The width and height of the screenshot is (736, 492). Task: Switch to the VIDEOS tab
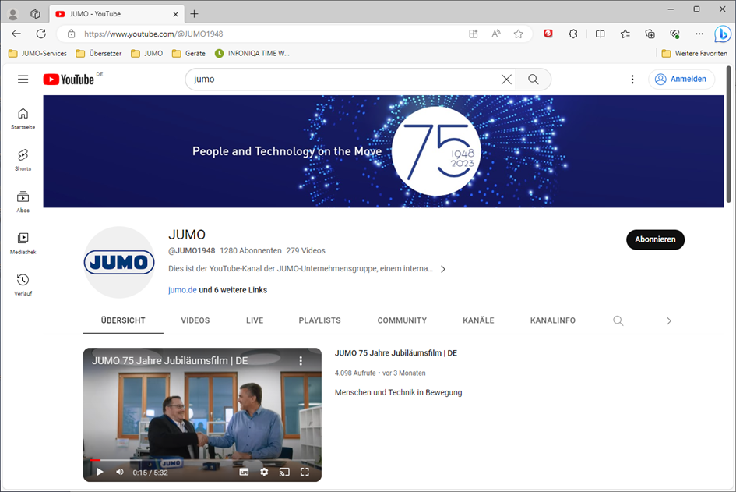click(x=195, y=320)
